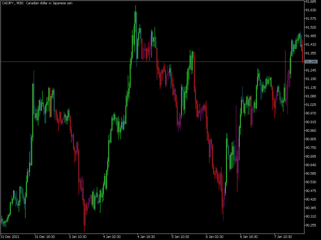The height and width of the screenshot is (240, 321).
Task: Click the horizontal current price line
Action: click(152, 62)
